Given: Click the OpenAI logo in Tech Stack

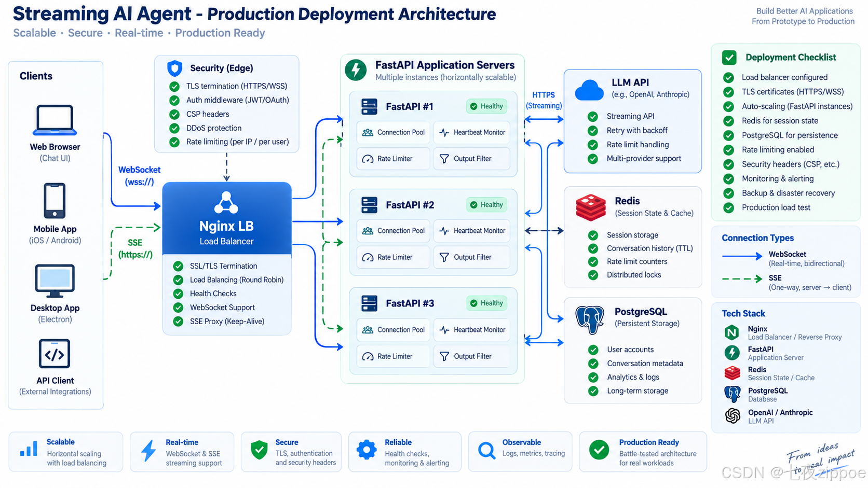Looking at the screenshot, I should [x=733, y=416].
